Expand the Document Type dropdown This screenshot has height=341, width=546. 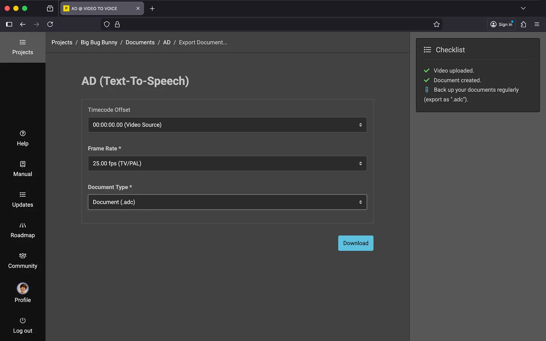point(227,202)
